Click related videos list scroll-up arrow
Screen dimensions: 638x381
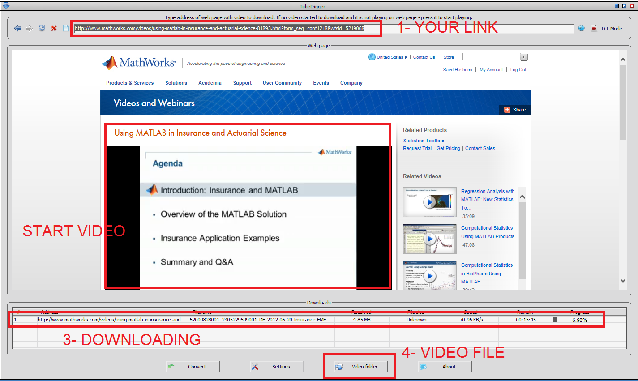click(522, 197)
